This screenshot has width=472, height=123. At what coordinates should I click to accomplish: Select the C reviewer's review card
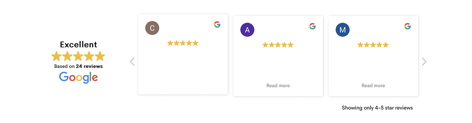183,54
